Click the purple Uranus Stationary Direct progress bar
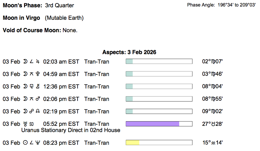The height and width of the screenshot is (151, 260). pyautogui.click(x=152, y=124)
